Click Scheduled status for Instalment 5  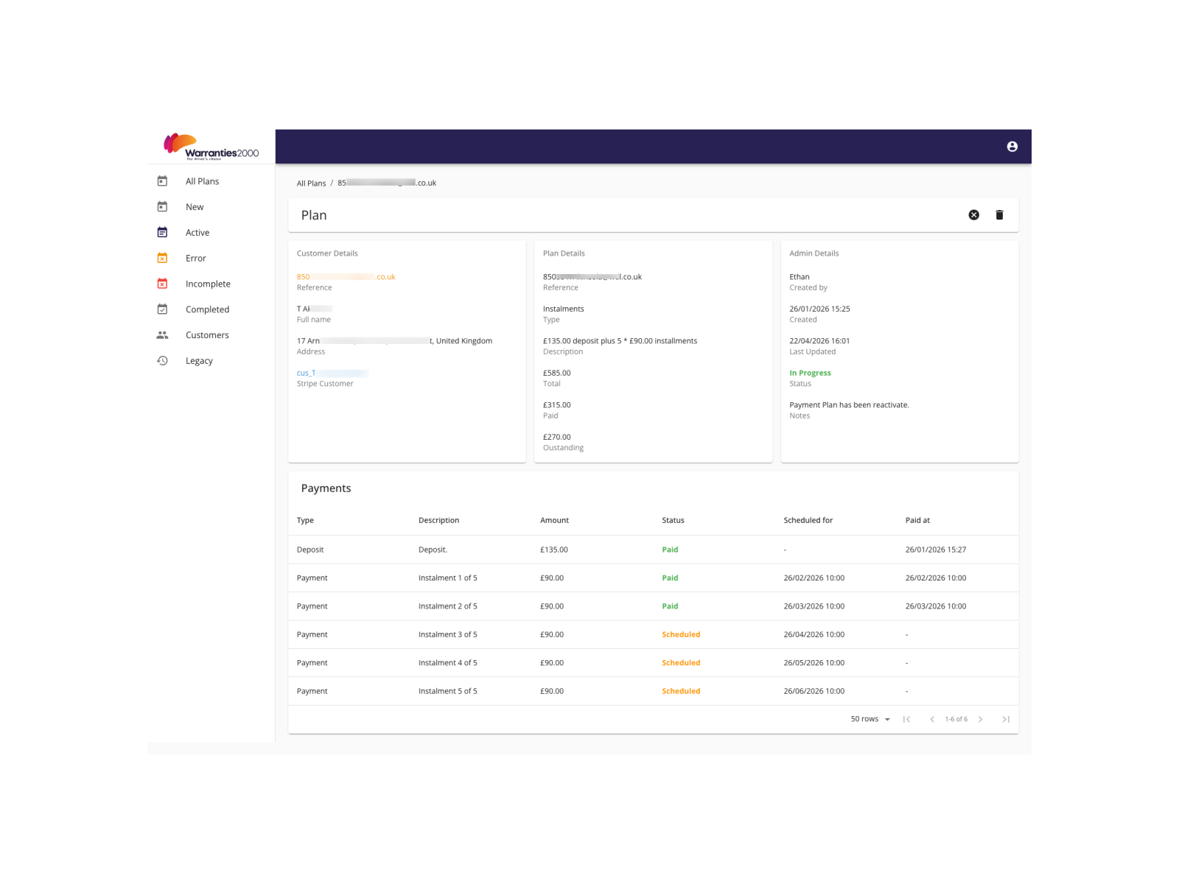pyautogui.click(x=681, y=691)
